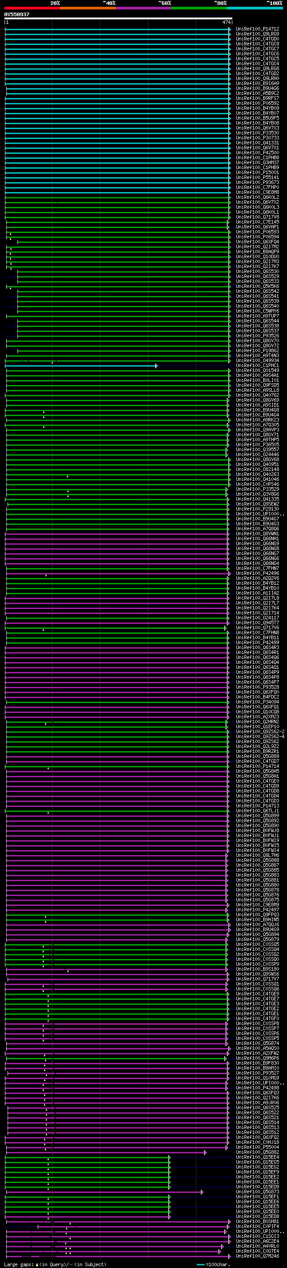Screen dimensions: 287x1268
Task: Click label UniRef100_A1IIA2
Action: click(257, 593)
